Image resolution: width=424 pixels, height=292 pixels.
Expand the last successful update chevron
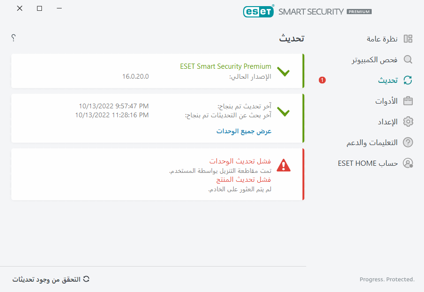click(x=284, y=112)
